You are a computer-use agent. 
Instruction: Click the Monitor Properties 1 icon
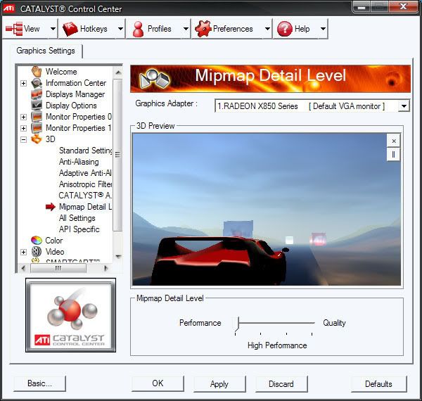(x=37, y=128)
